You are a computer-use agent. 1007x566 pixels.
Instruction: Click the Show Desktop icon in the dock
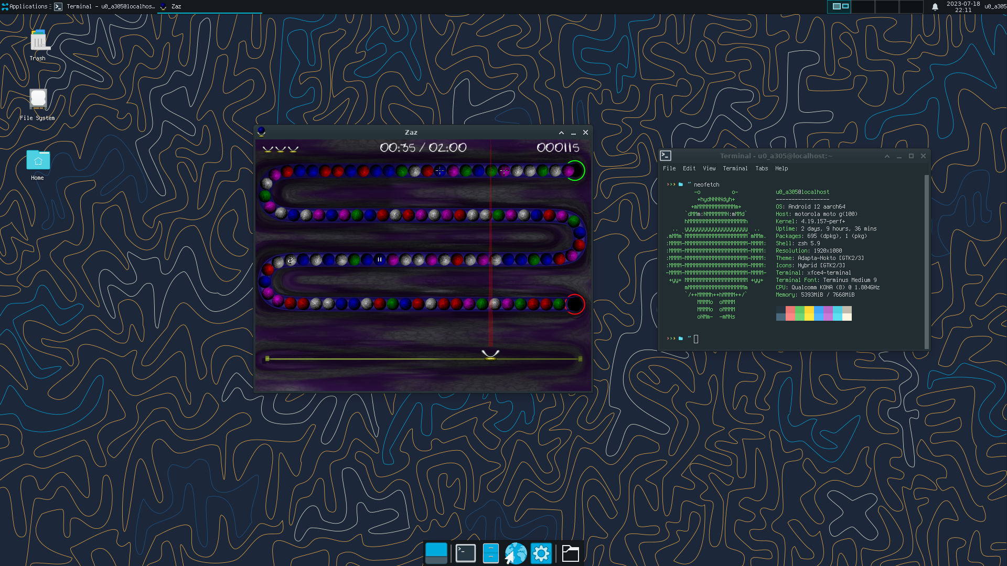click(x=436, y=553)
